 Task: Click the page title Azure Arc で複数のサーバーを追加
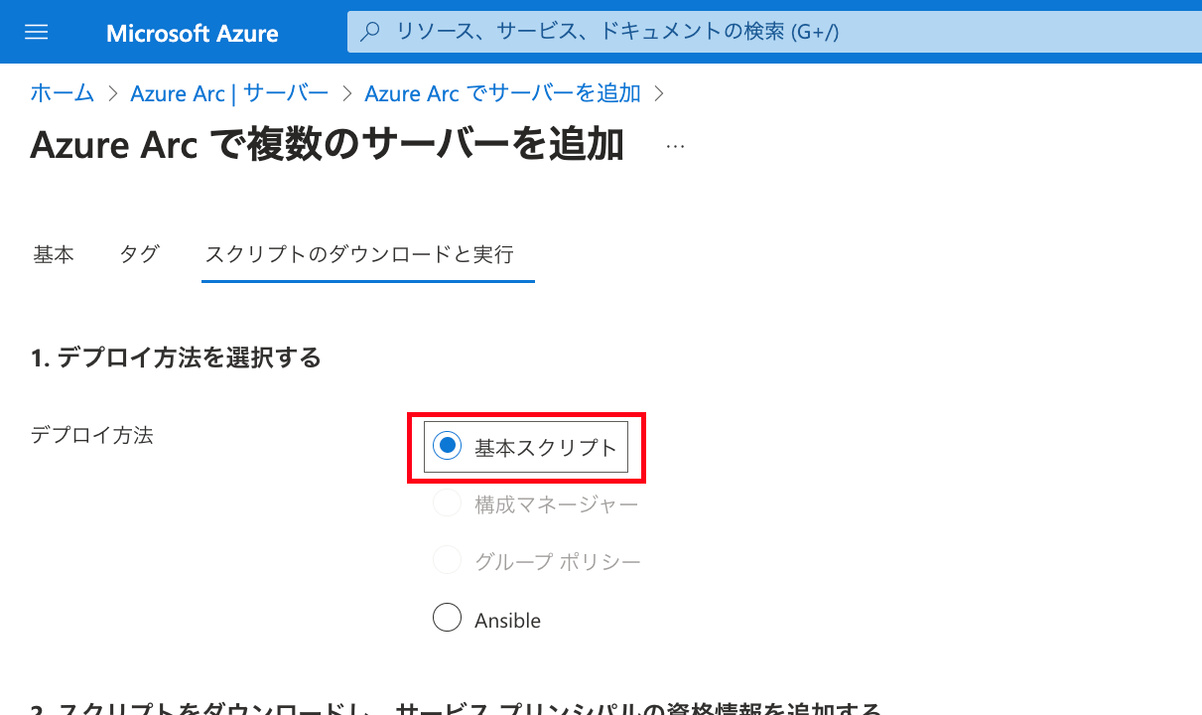328,146
